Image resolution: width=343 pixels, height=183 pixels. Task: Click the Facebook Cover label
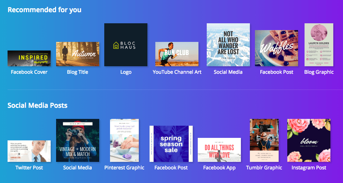click(x=29, y=72)
